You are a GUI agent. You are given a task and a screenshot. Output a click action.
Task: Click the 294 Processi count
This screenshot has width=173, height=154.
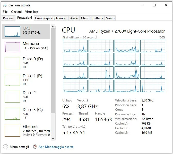pos(66,119)
